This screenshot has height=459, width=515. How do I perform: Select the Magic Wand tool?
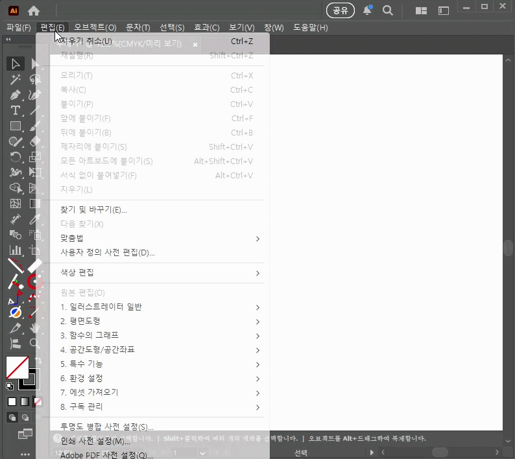point(16,80)
